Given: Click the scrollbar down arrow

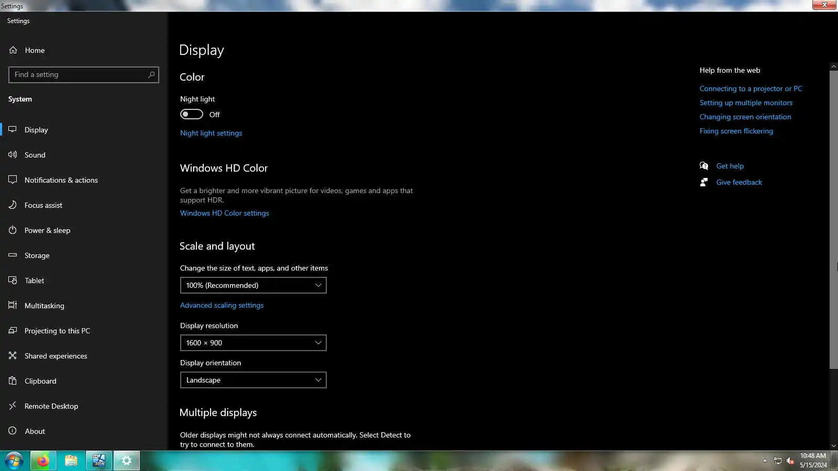Looking at the screenshot, I should point(834,446).
